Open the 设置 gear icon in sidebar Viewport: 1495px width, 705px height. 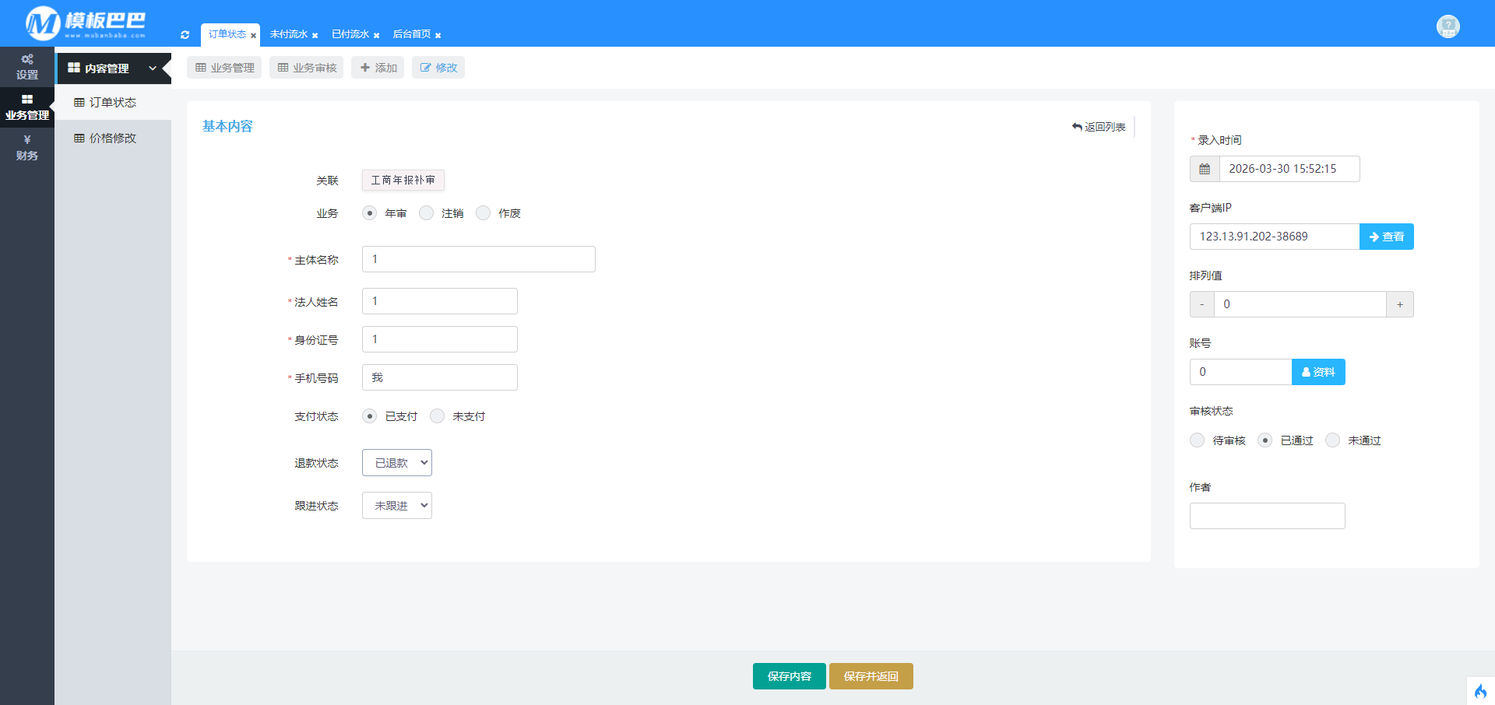[27, 60]
